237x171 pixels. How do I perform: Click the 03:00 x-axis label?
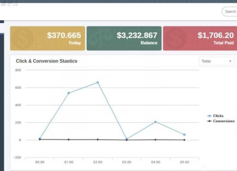coord(127,162)
